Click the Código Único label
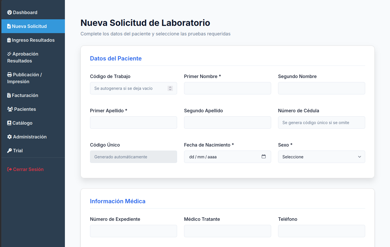 pos(105,145)
